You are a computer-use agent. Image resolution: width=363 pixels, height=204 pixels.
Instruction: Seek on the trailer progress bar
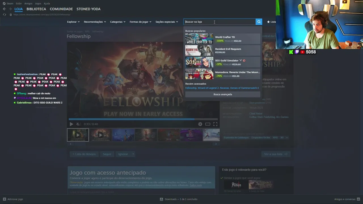(143, 119)
